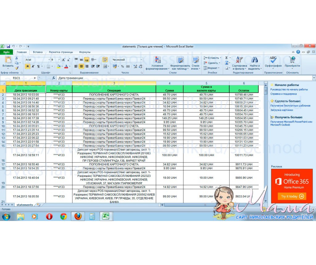This screenshot has height=265, width=316.
Task: Toggle center text alignment
Action: (81, 66)
